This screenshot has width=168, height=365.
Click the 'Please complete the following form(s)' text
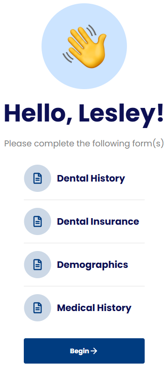coord(84,144)
